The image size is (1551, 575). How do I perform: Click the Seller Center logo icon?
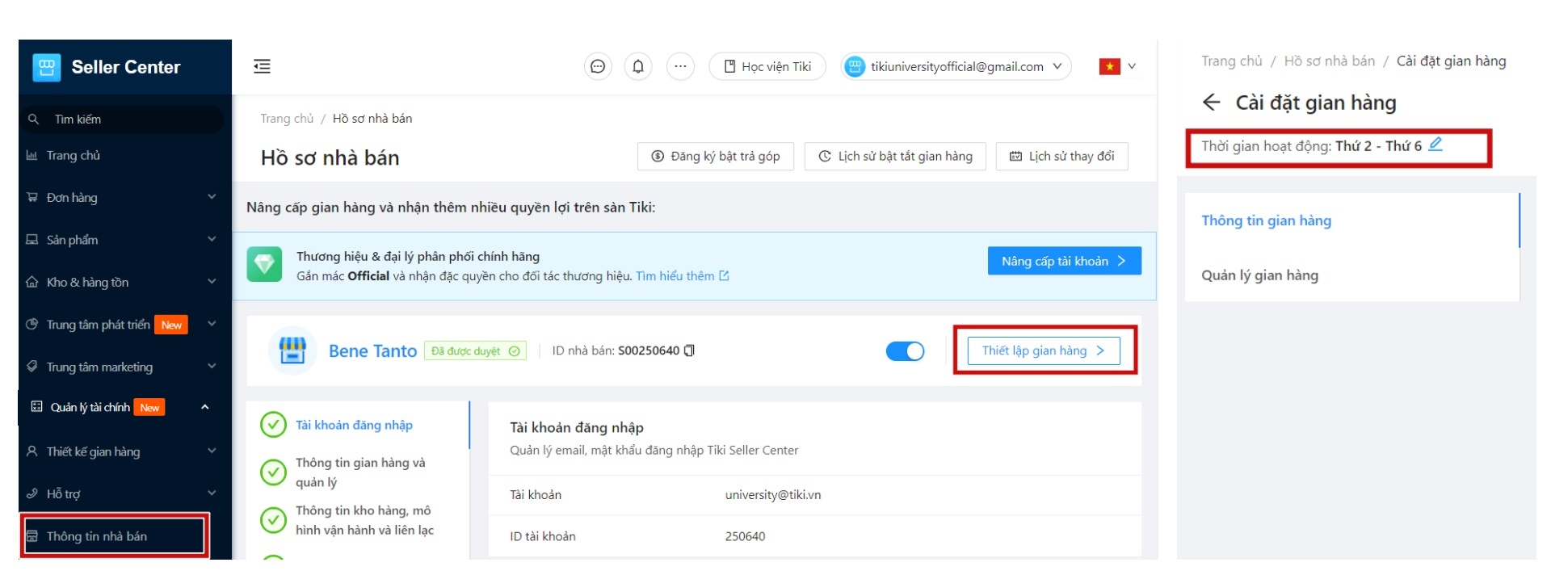47,67
